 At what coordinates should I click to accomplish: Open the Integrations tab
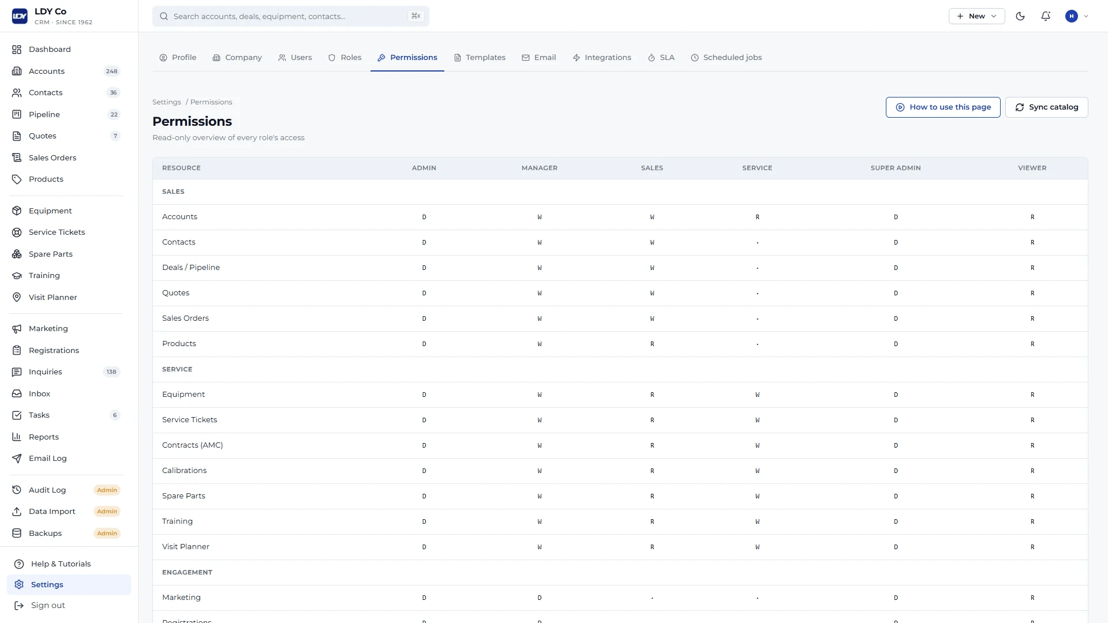(x=602, y=58)
